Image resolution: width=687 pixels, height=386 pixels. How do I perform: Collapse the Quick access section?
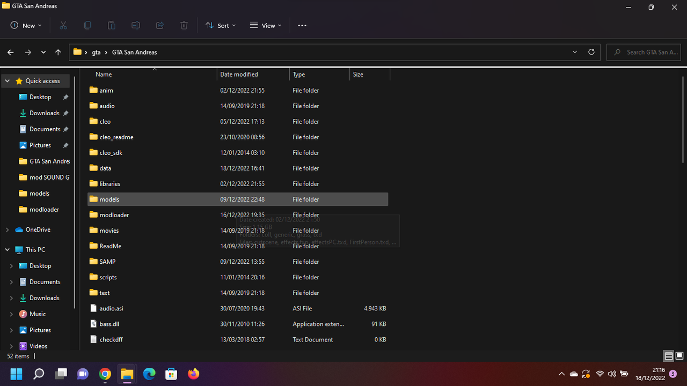pyautogui.click(x=8, y=81)
